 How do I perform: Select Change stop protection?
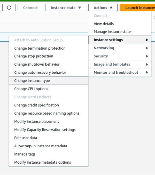click(x=34, y=56)
